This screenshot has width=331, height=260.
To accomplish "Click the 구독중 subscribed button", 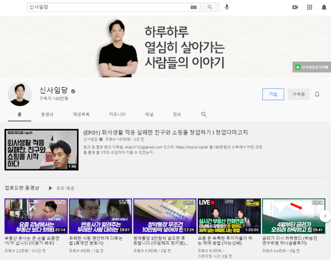I will click(x=299, y=94).
